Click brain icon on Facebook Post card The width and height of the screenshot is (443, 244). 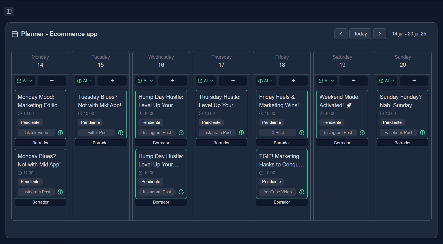[423, 133]
